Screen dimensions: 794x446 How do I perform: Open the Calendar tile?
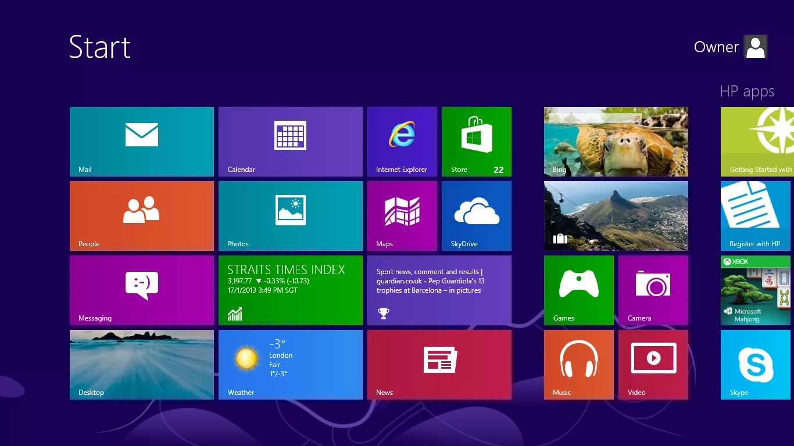(291, 142)
